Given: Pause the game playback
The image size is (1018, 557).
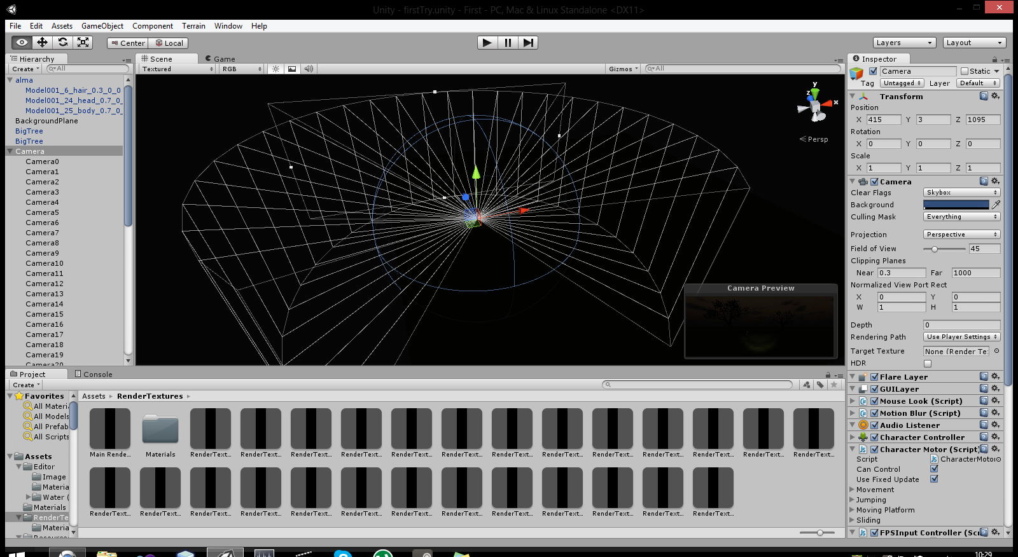Looking at the screenshot, I should (x=508, y=43).
